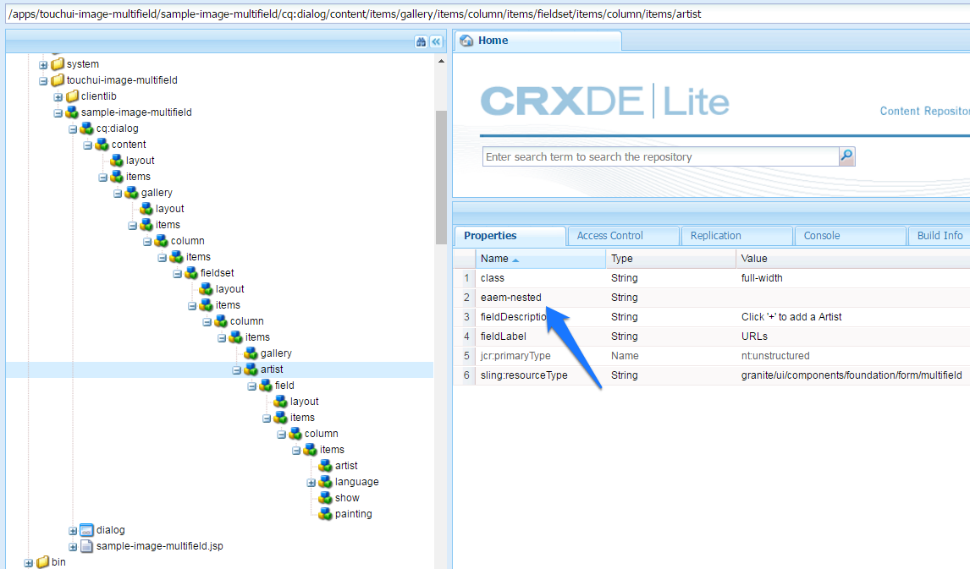Click the magnifier search button beside the repository search field
Viewport: 970px width, 569px height.
click(847, 156)
